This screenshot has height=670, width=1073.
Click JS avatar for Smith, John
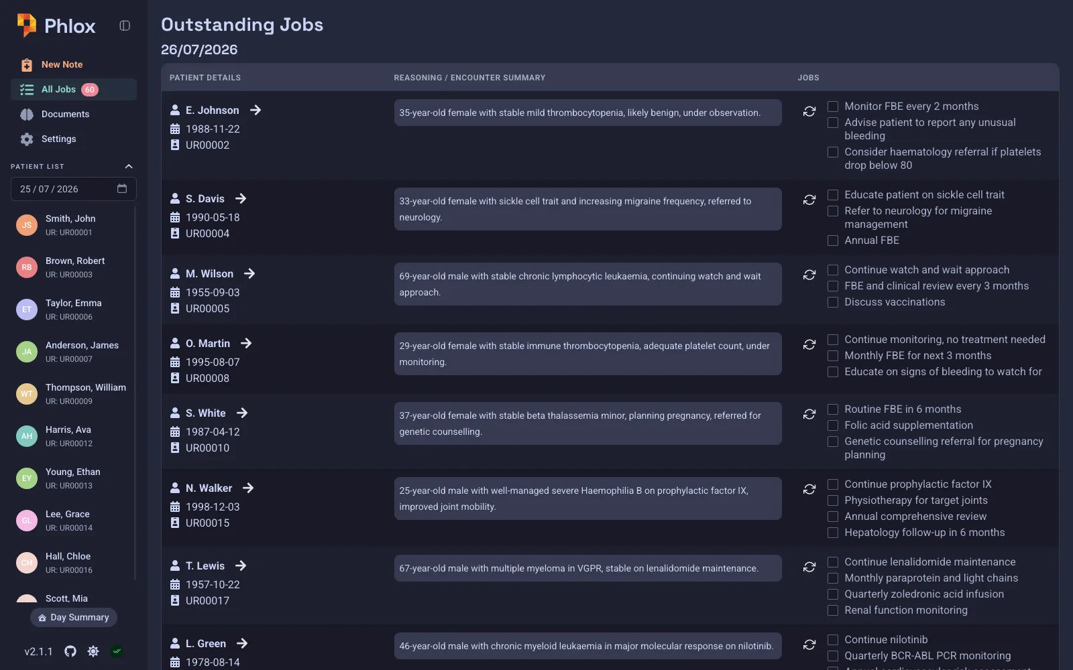[27, 225]
